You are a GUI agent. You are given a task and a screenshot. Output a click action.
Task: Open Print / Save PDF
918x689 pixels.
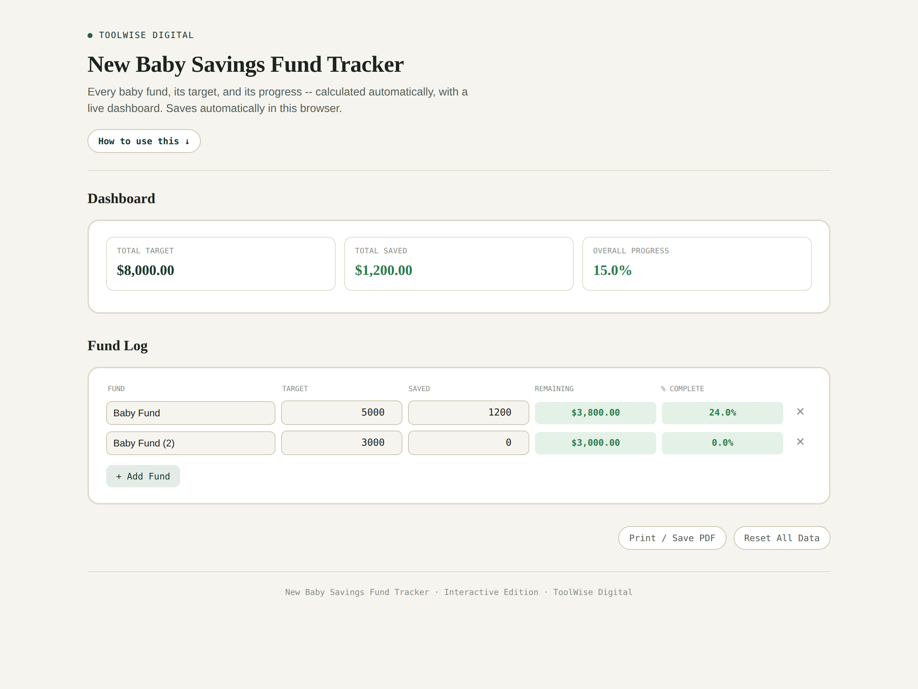coord(672,538)
